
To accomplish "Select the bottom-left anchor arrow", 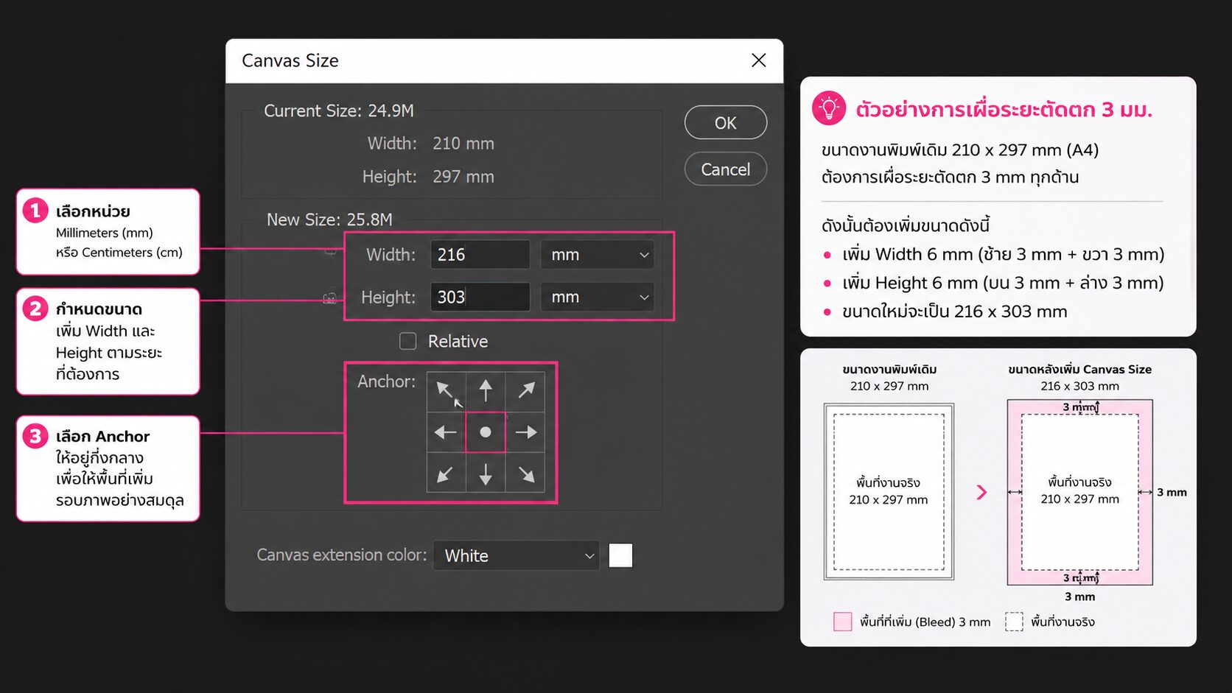I will point(446,473).
